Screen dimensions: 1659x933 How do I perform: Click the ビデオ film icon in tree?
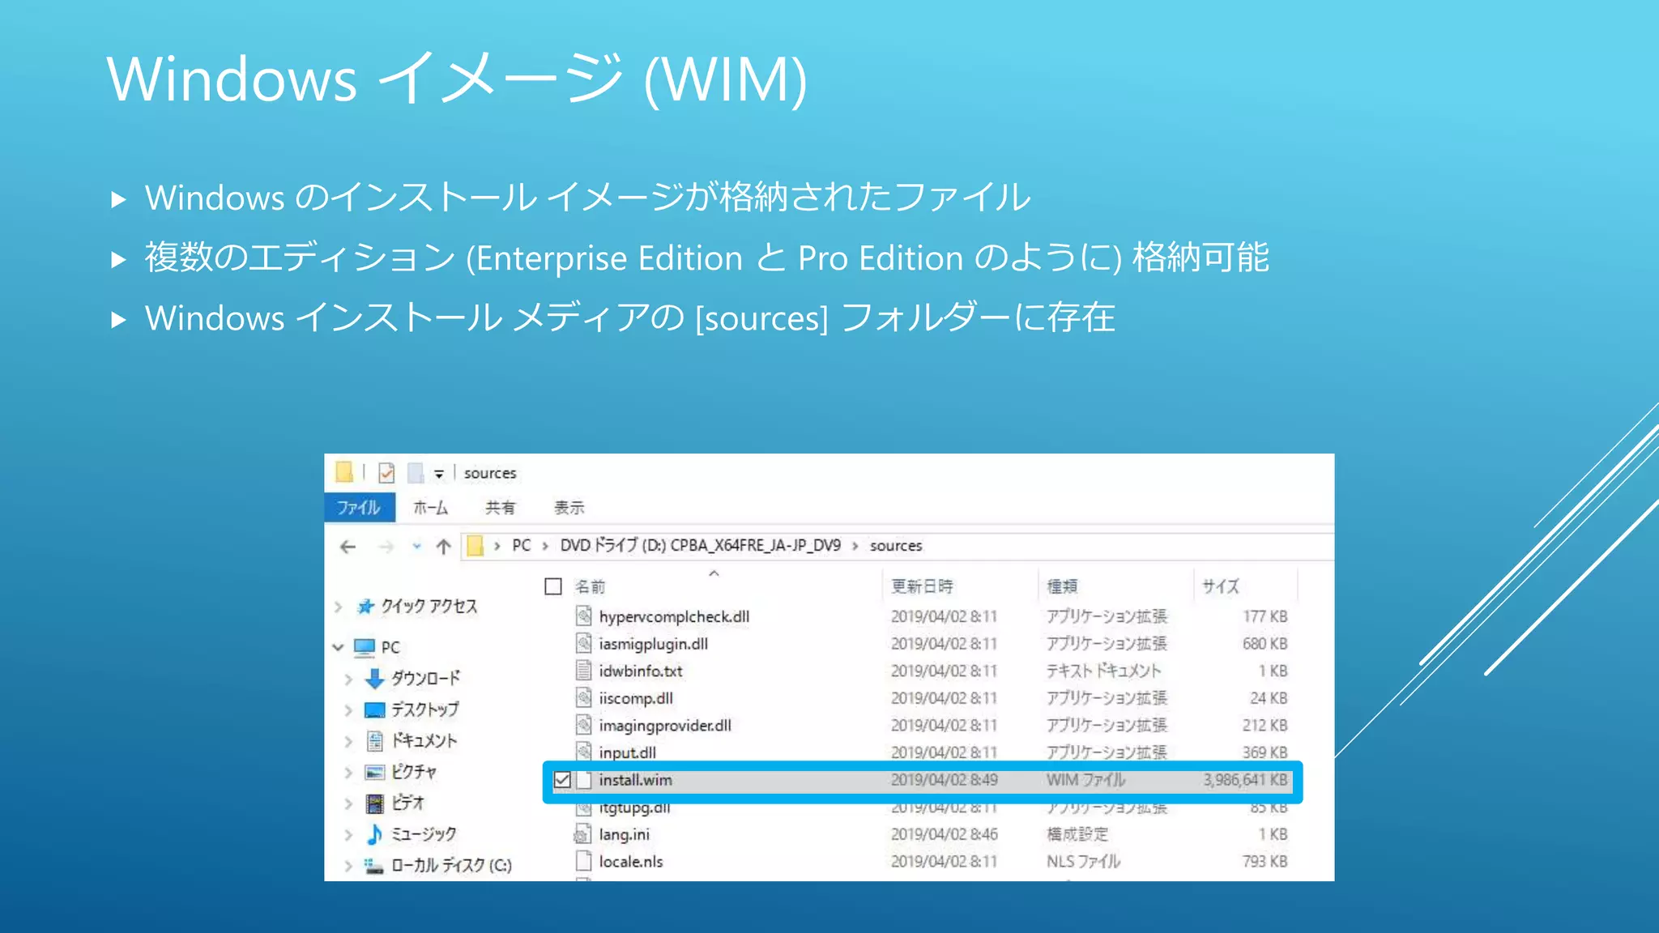[x=374, y=803]
